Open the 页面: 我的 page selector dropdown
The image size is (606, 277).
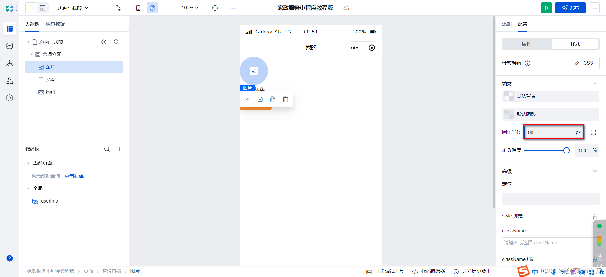click(x=73, y=8)
